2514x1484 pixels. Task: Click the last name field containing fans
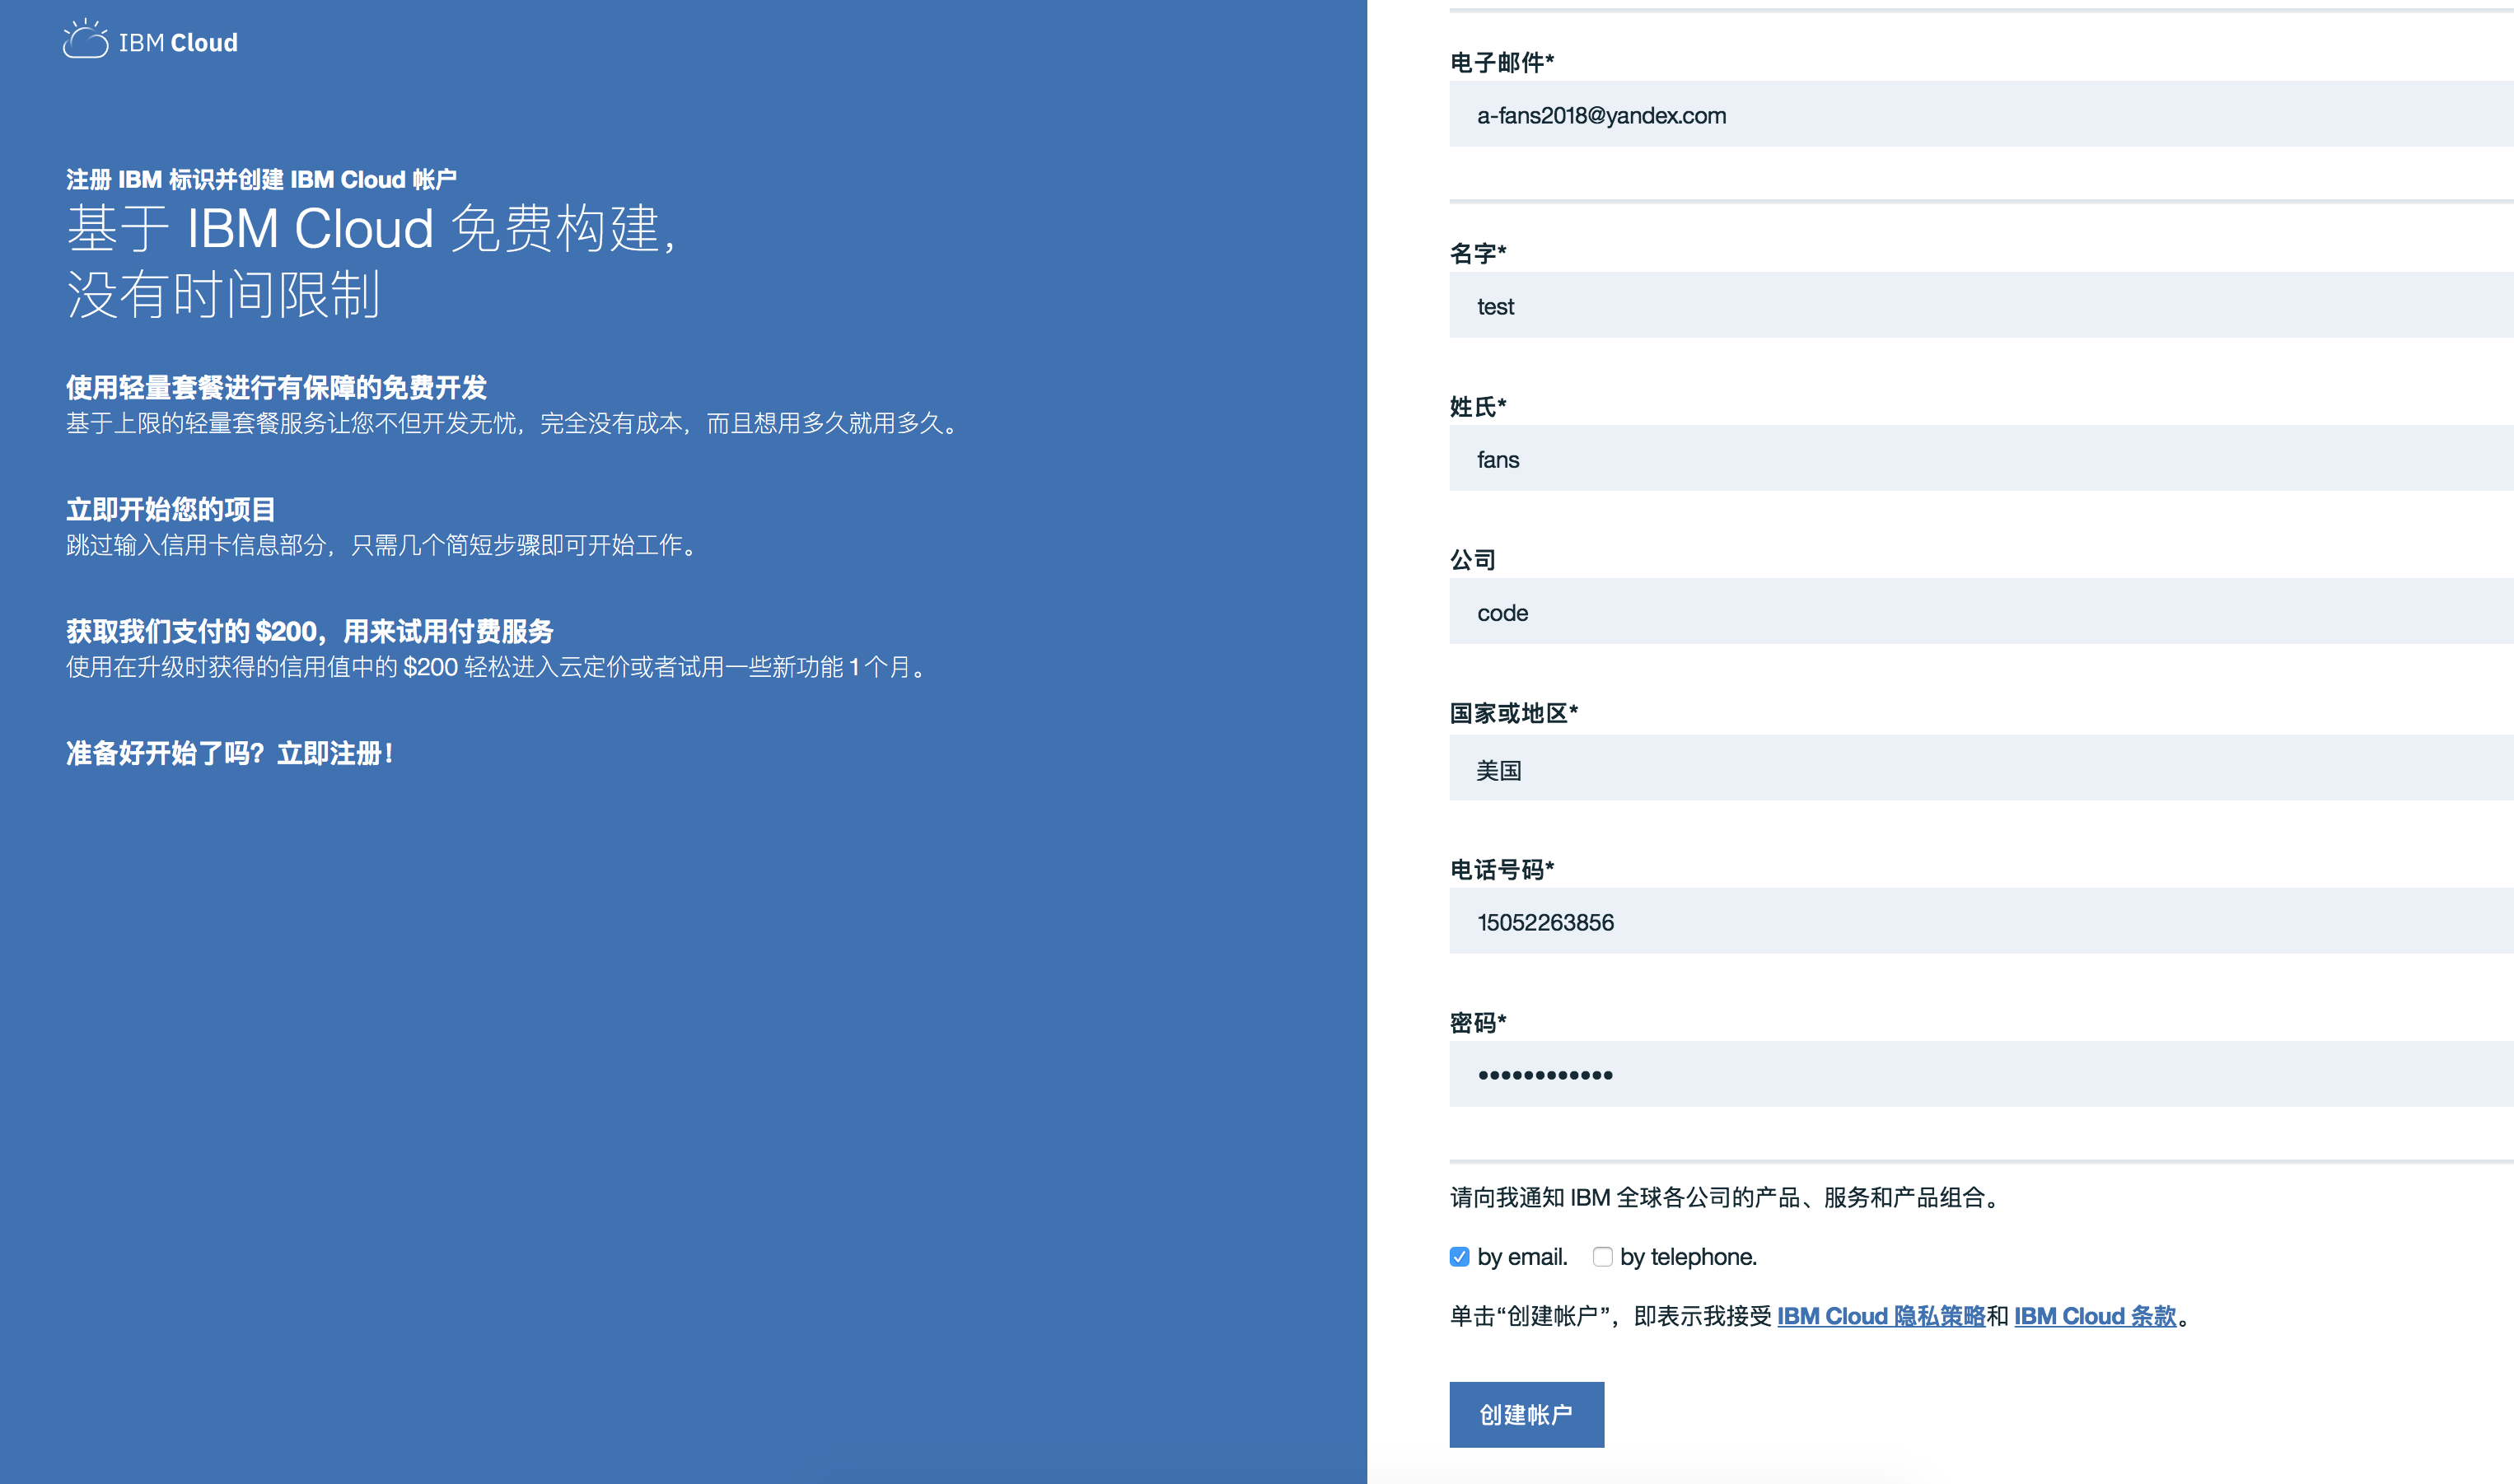[1980, 459]
